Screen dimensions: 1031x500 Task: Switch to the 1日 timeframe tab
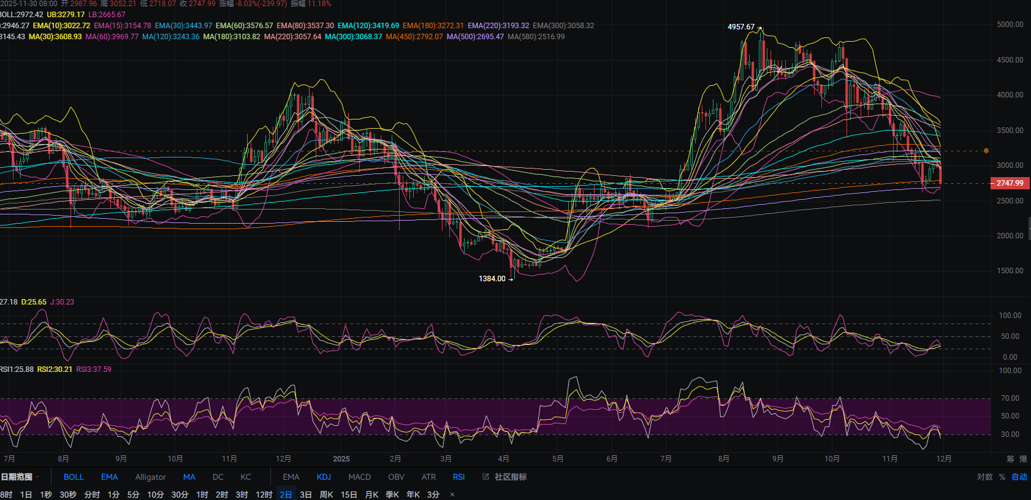coord(26,494)
